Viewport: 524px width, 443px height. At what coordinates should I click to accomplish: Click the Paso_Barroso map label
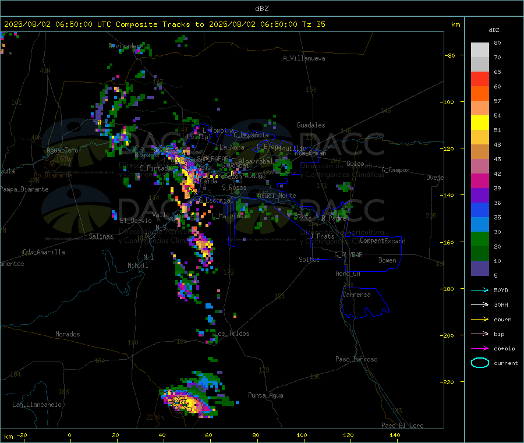tap(356, 359)
